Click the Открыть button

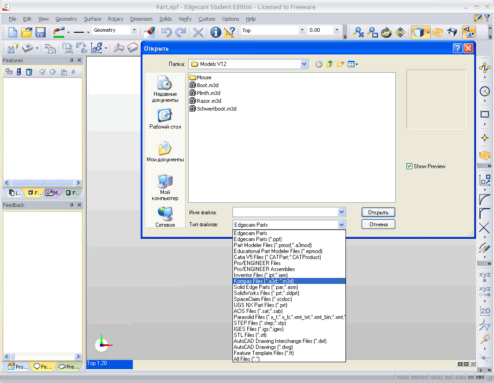(x=378, y=212)
